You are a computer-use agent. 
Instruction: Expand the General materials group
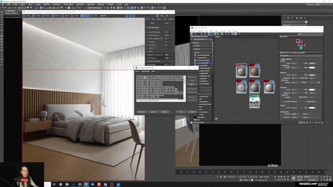click(x=193, y=46)
